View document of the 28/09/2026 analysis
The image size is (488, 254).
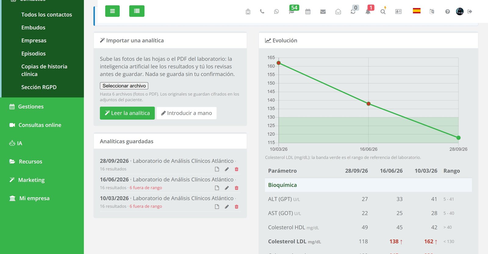coord(217,169)
